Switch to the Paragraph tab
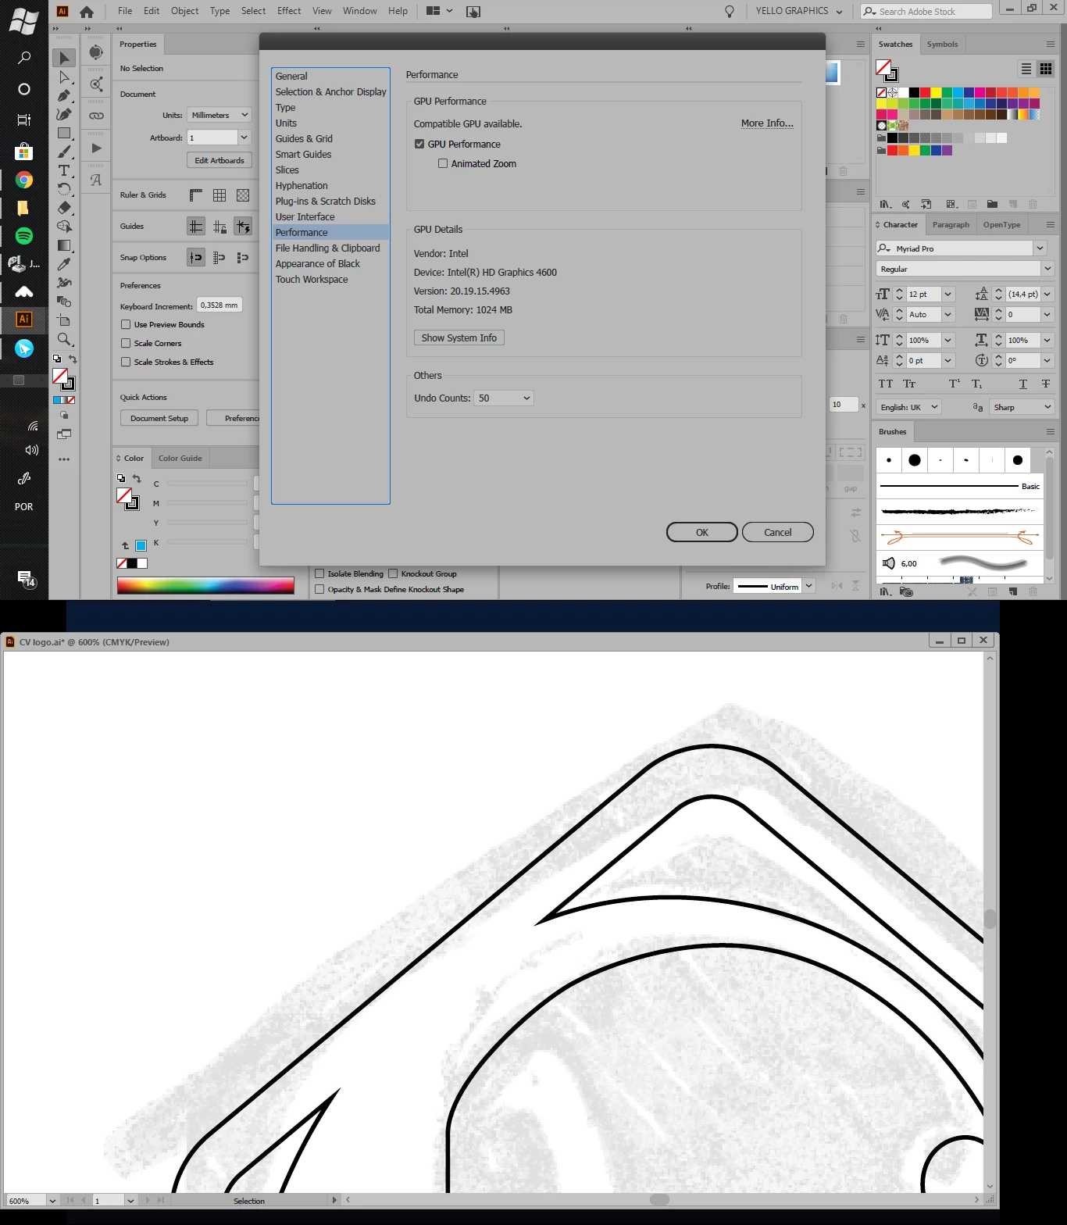Screen dimensions: 1067x1225 [951, 225]
